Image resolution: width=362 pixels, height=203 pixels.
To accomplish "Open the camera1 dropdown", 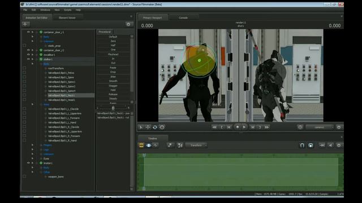I will pyautogui.click(x=320, y=127).
